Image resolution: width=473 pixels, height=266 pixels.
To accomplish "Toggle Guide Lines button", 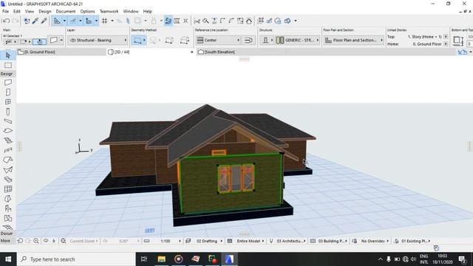I will tap(57, 21).
